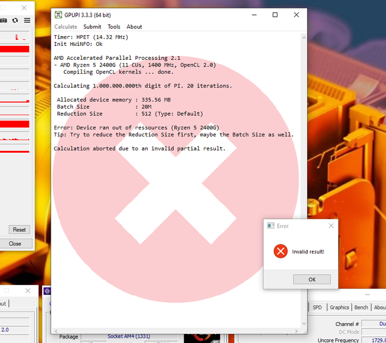
Task: Close the Invalid result error dialog
Action: click(331, 226)
